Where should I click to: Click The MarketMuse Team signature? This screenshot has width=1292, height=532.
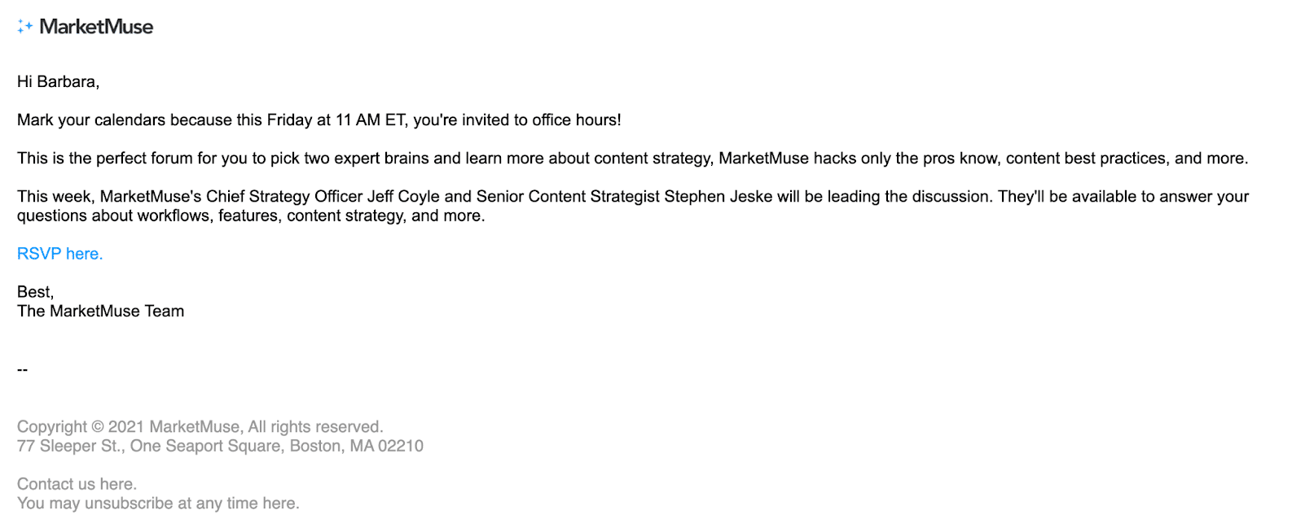tap(101, 311)
